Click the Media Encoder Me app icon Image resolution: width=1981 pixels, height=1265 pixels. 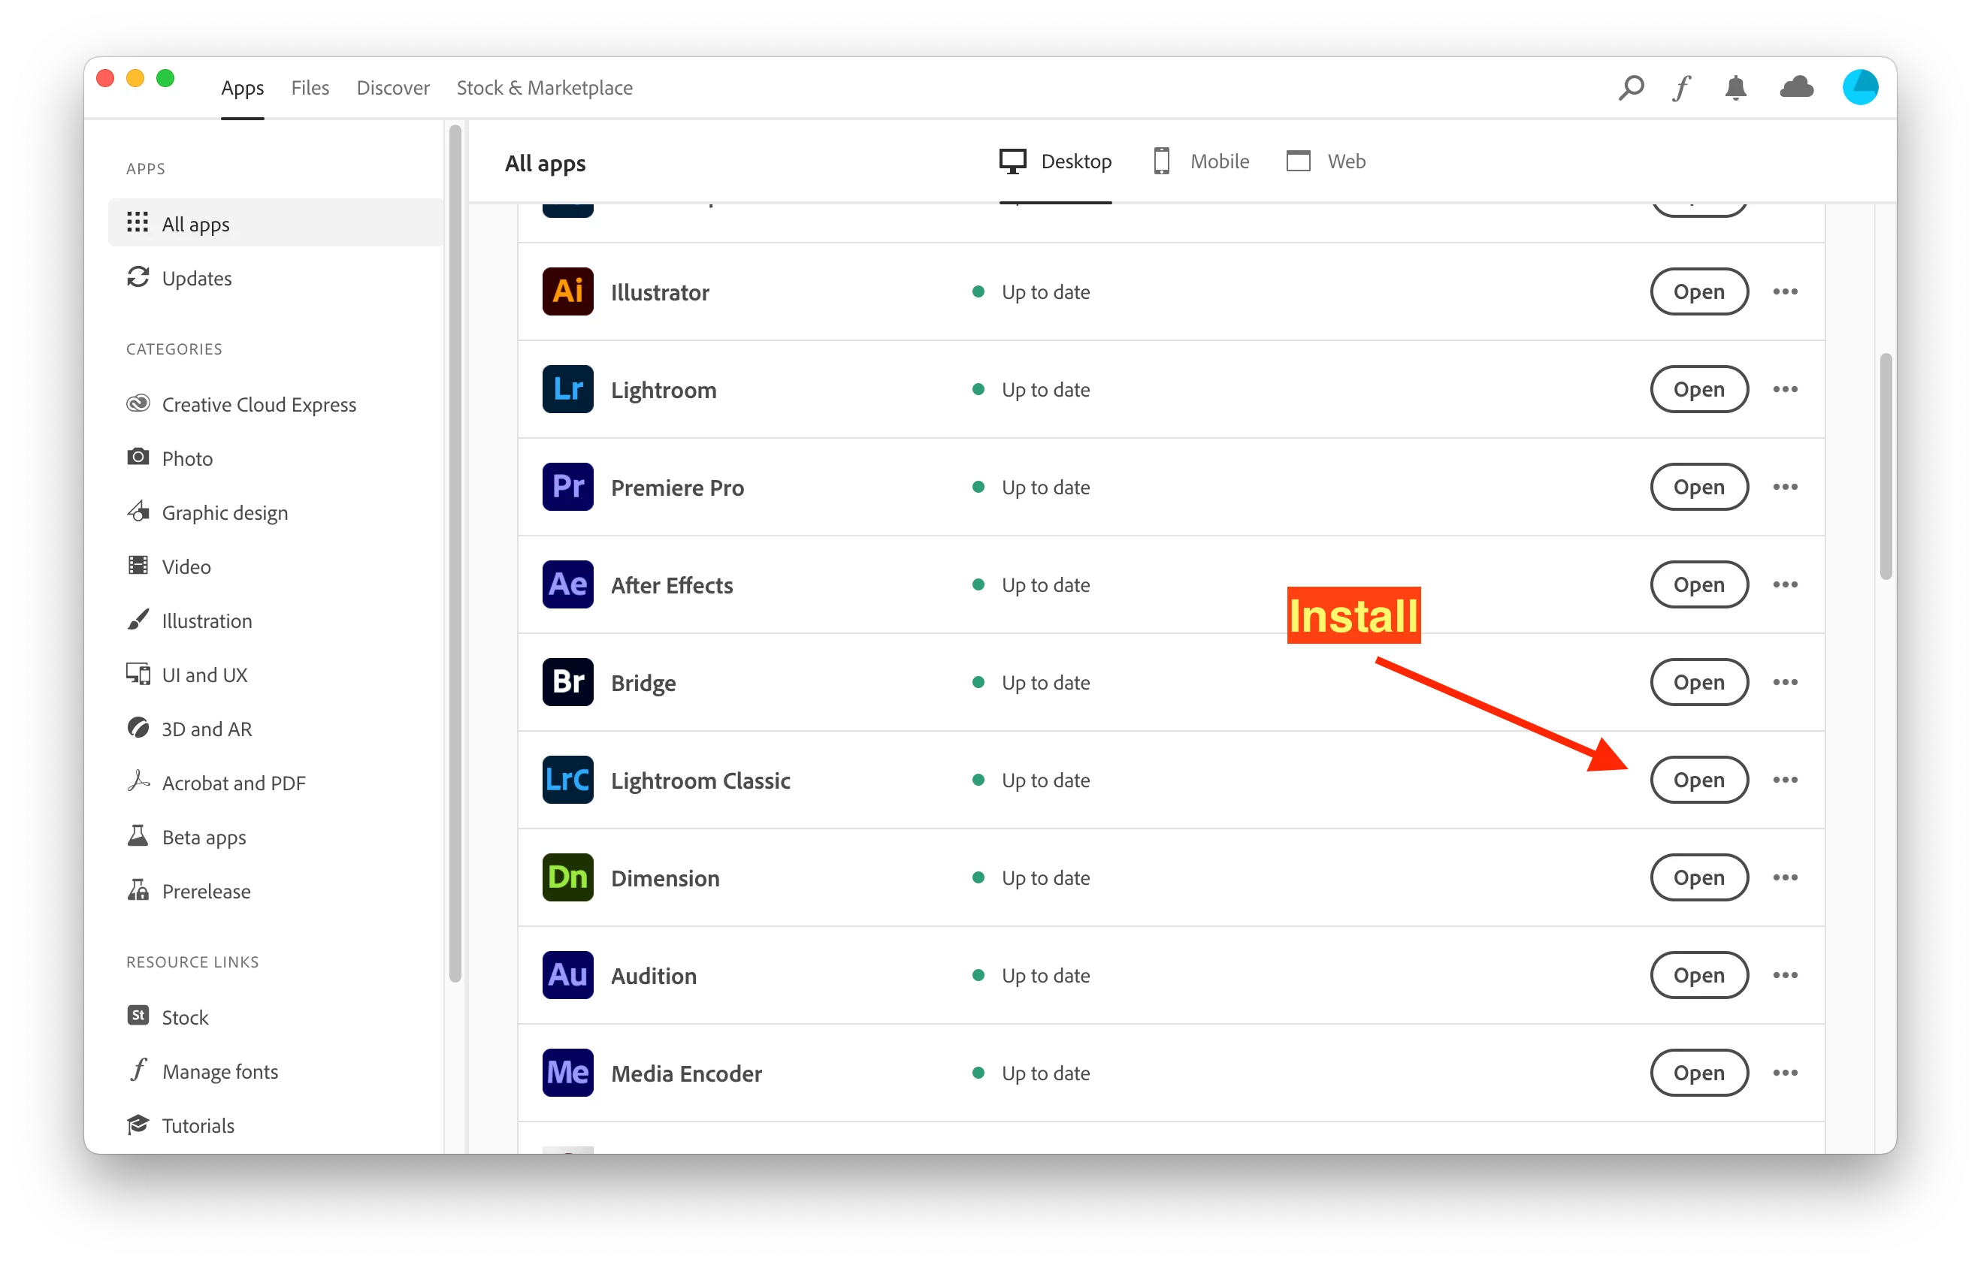[567, 1073]
